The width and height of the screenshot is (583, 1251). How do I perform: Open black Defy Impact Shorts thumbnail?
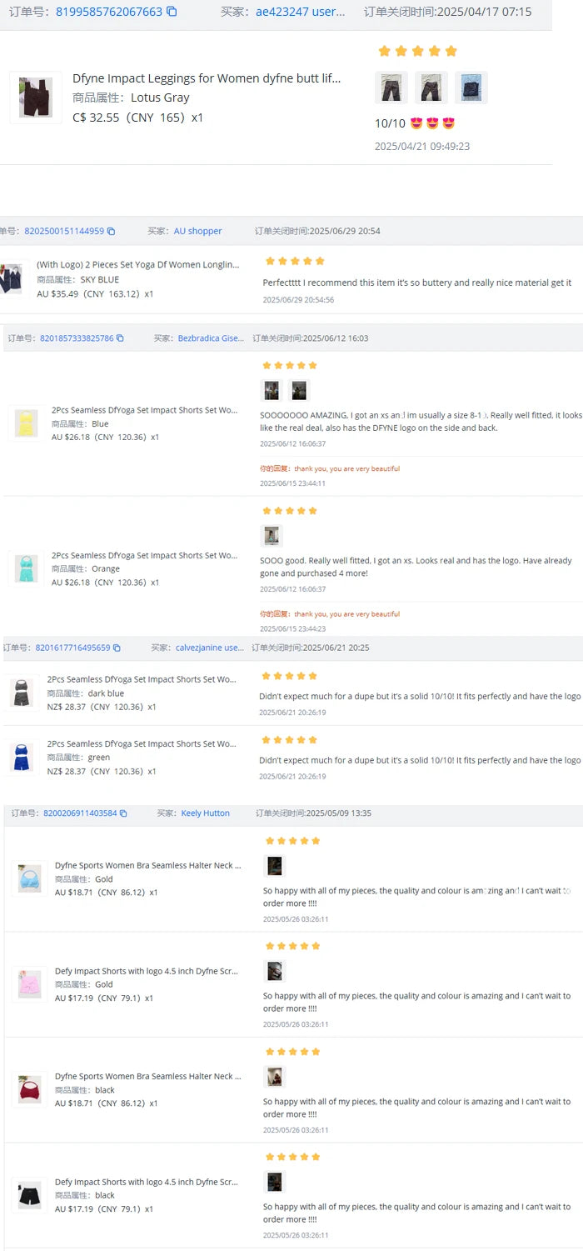click(x=30, y=1196)
